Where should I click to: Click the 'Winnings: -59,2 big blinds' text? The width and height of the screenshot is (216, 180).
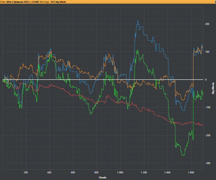pyautogui.click(x=53, y=2)
